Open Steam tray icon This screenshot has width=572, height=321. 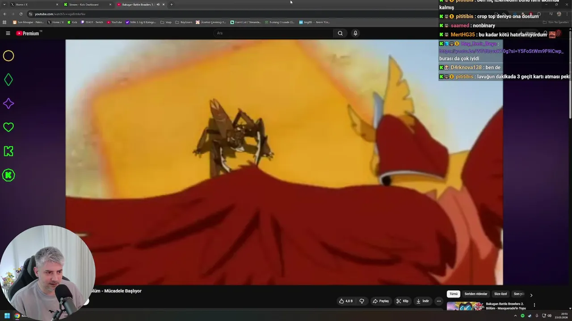[x=530, y=316]
